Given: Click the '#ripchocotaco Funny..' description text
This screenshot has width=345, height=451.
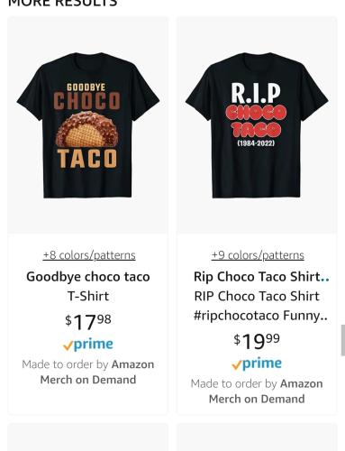Looking at the screenshot, I should point(260,316).
